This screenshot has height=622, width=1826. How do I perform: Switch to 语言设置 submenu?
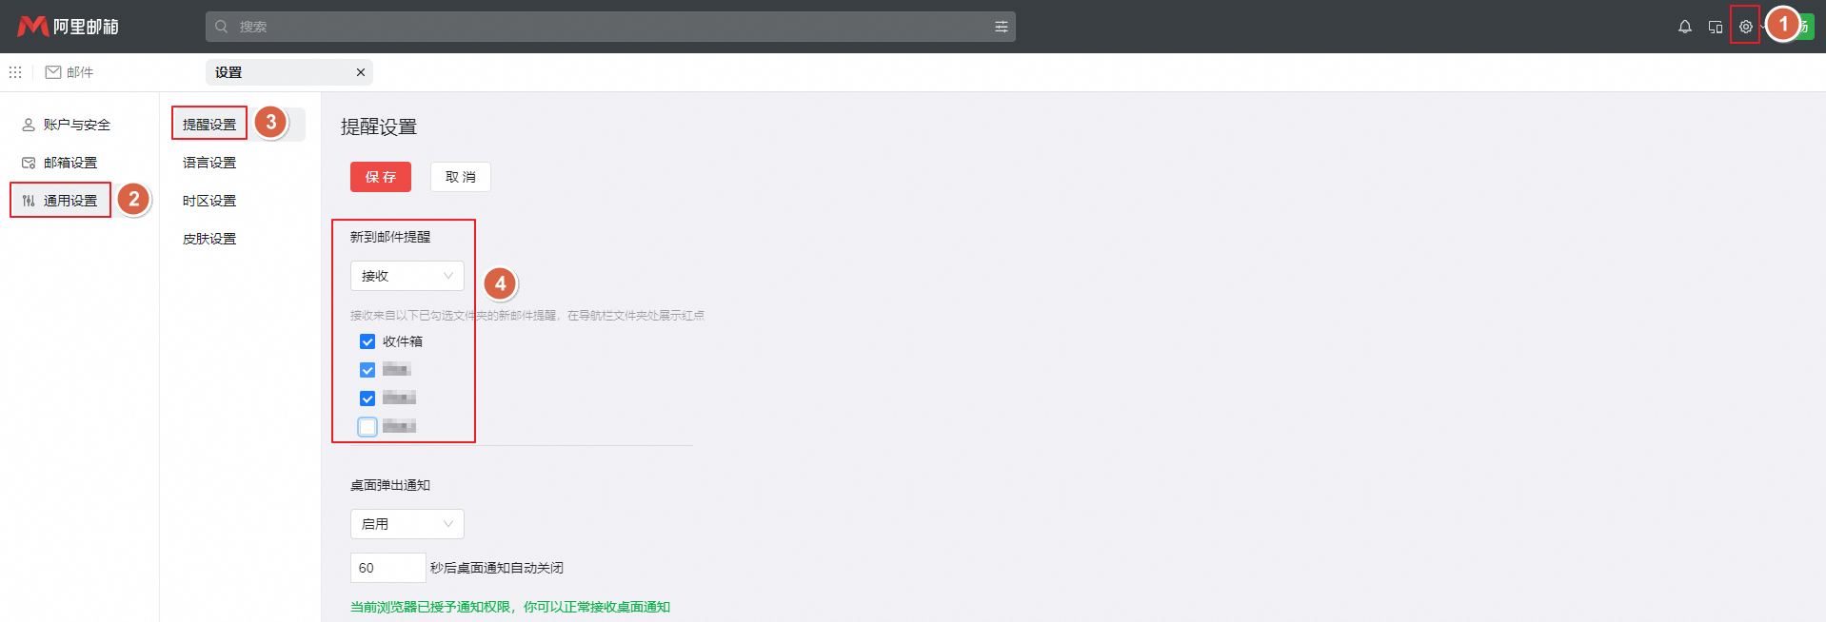tap(209, 163)
